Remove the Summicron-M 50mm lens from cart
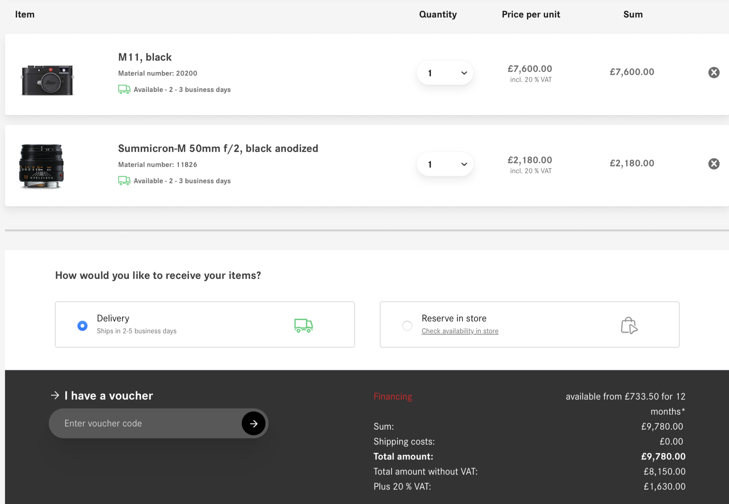This screenshot has height=504, width=729. coord(714,164)
